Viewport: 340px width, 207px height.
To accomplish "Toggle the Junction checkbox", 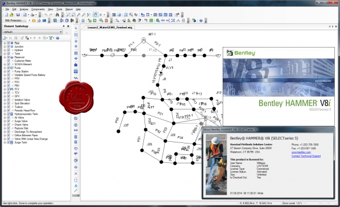I will 8,47.
